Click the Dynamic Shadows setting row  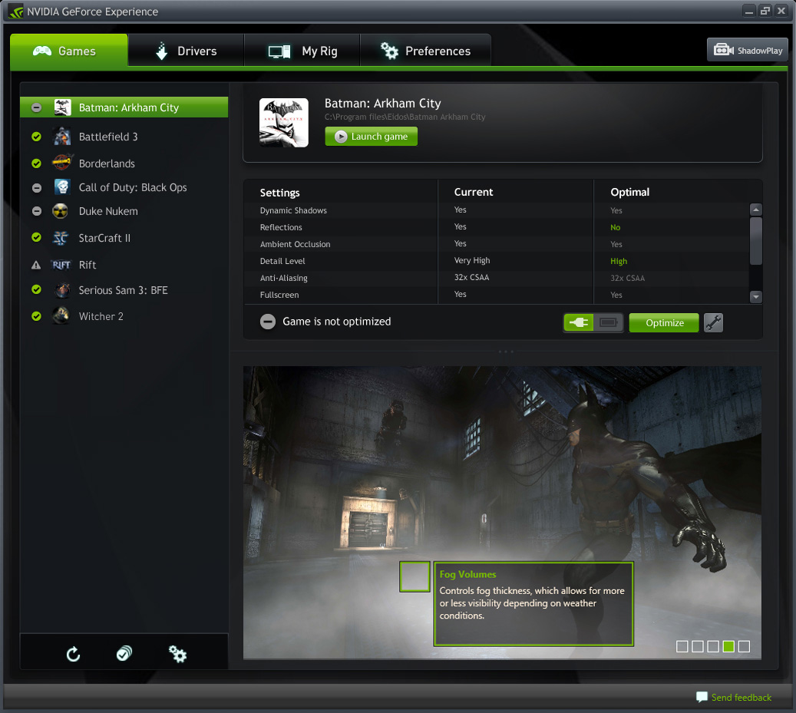(496, 210)
